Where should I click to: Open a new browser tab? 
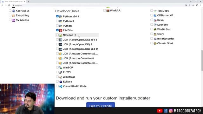(29, 2)
